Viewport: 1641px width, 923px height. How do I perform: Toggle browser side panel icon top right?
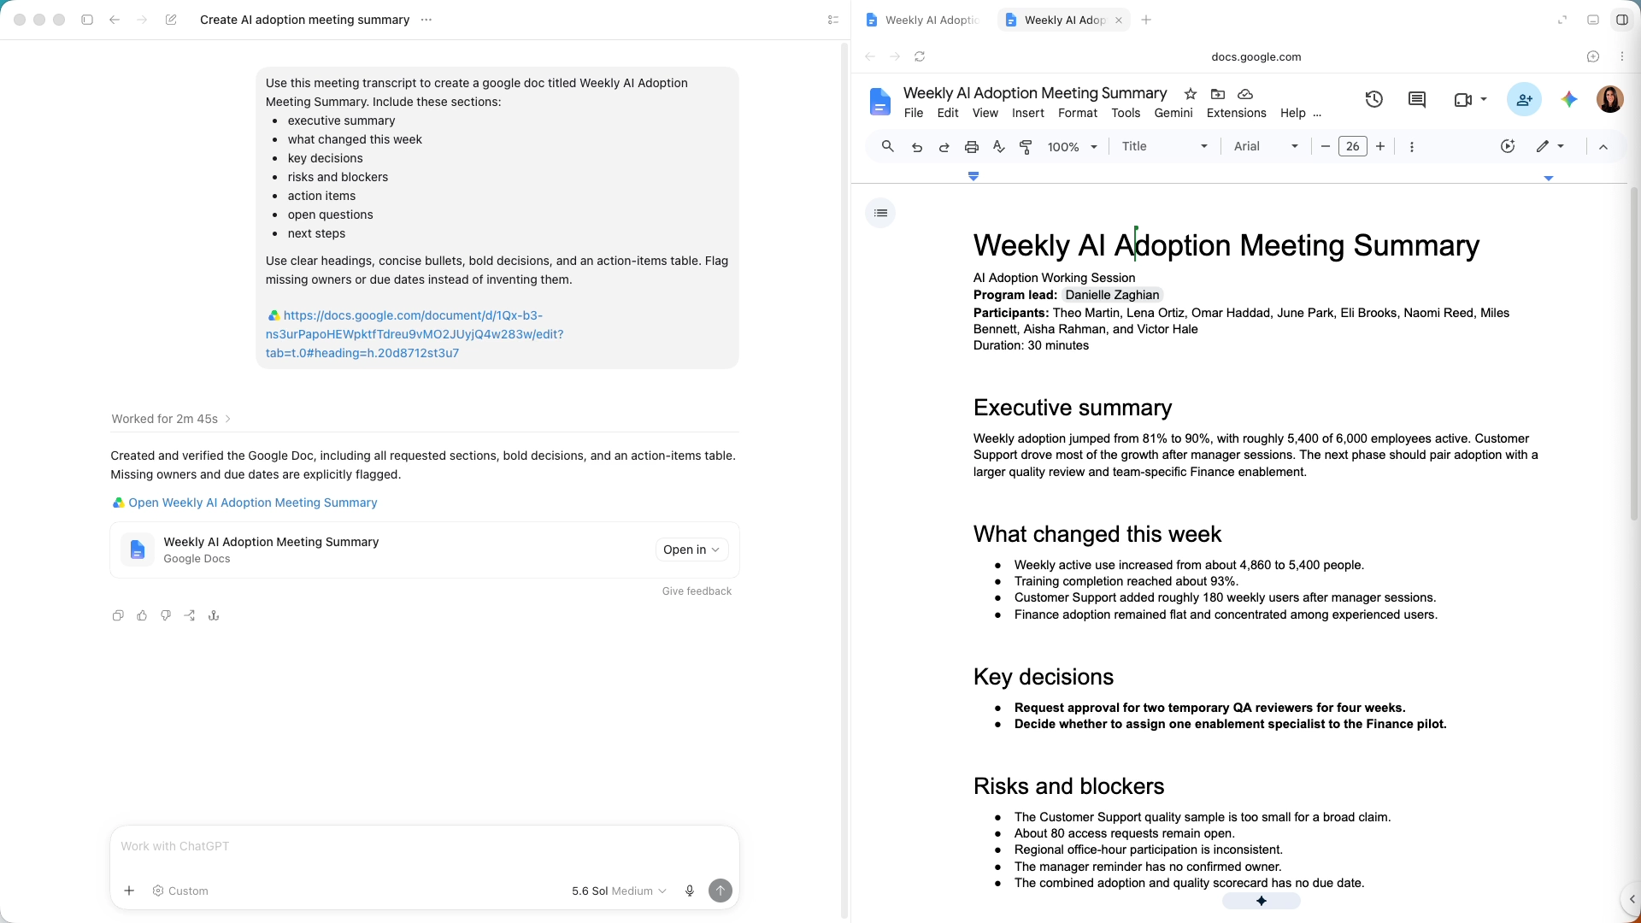[x=1622, y=20]
